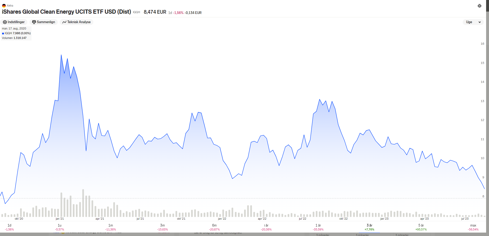
Task: Select the 1m time range
Action: click(x=111, y=227)
